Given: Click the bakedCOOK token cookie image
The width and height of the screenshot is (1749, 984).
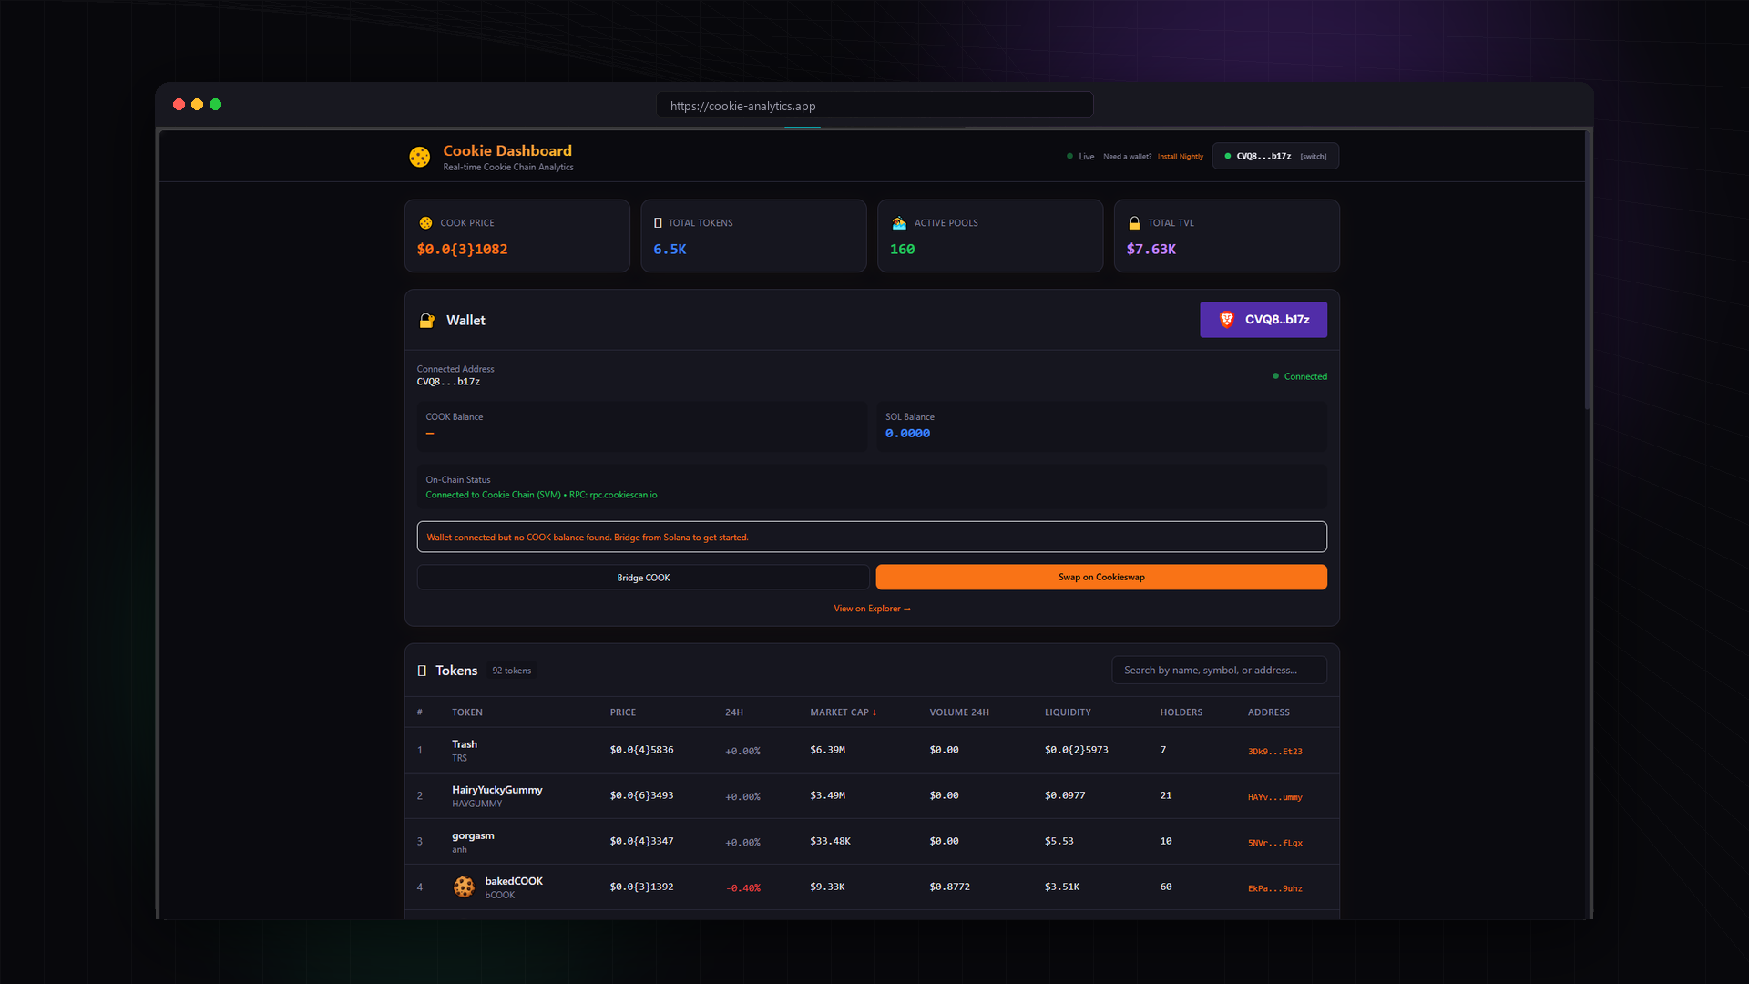Looking at the screenshot, I should (x=464, y=887).
